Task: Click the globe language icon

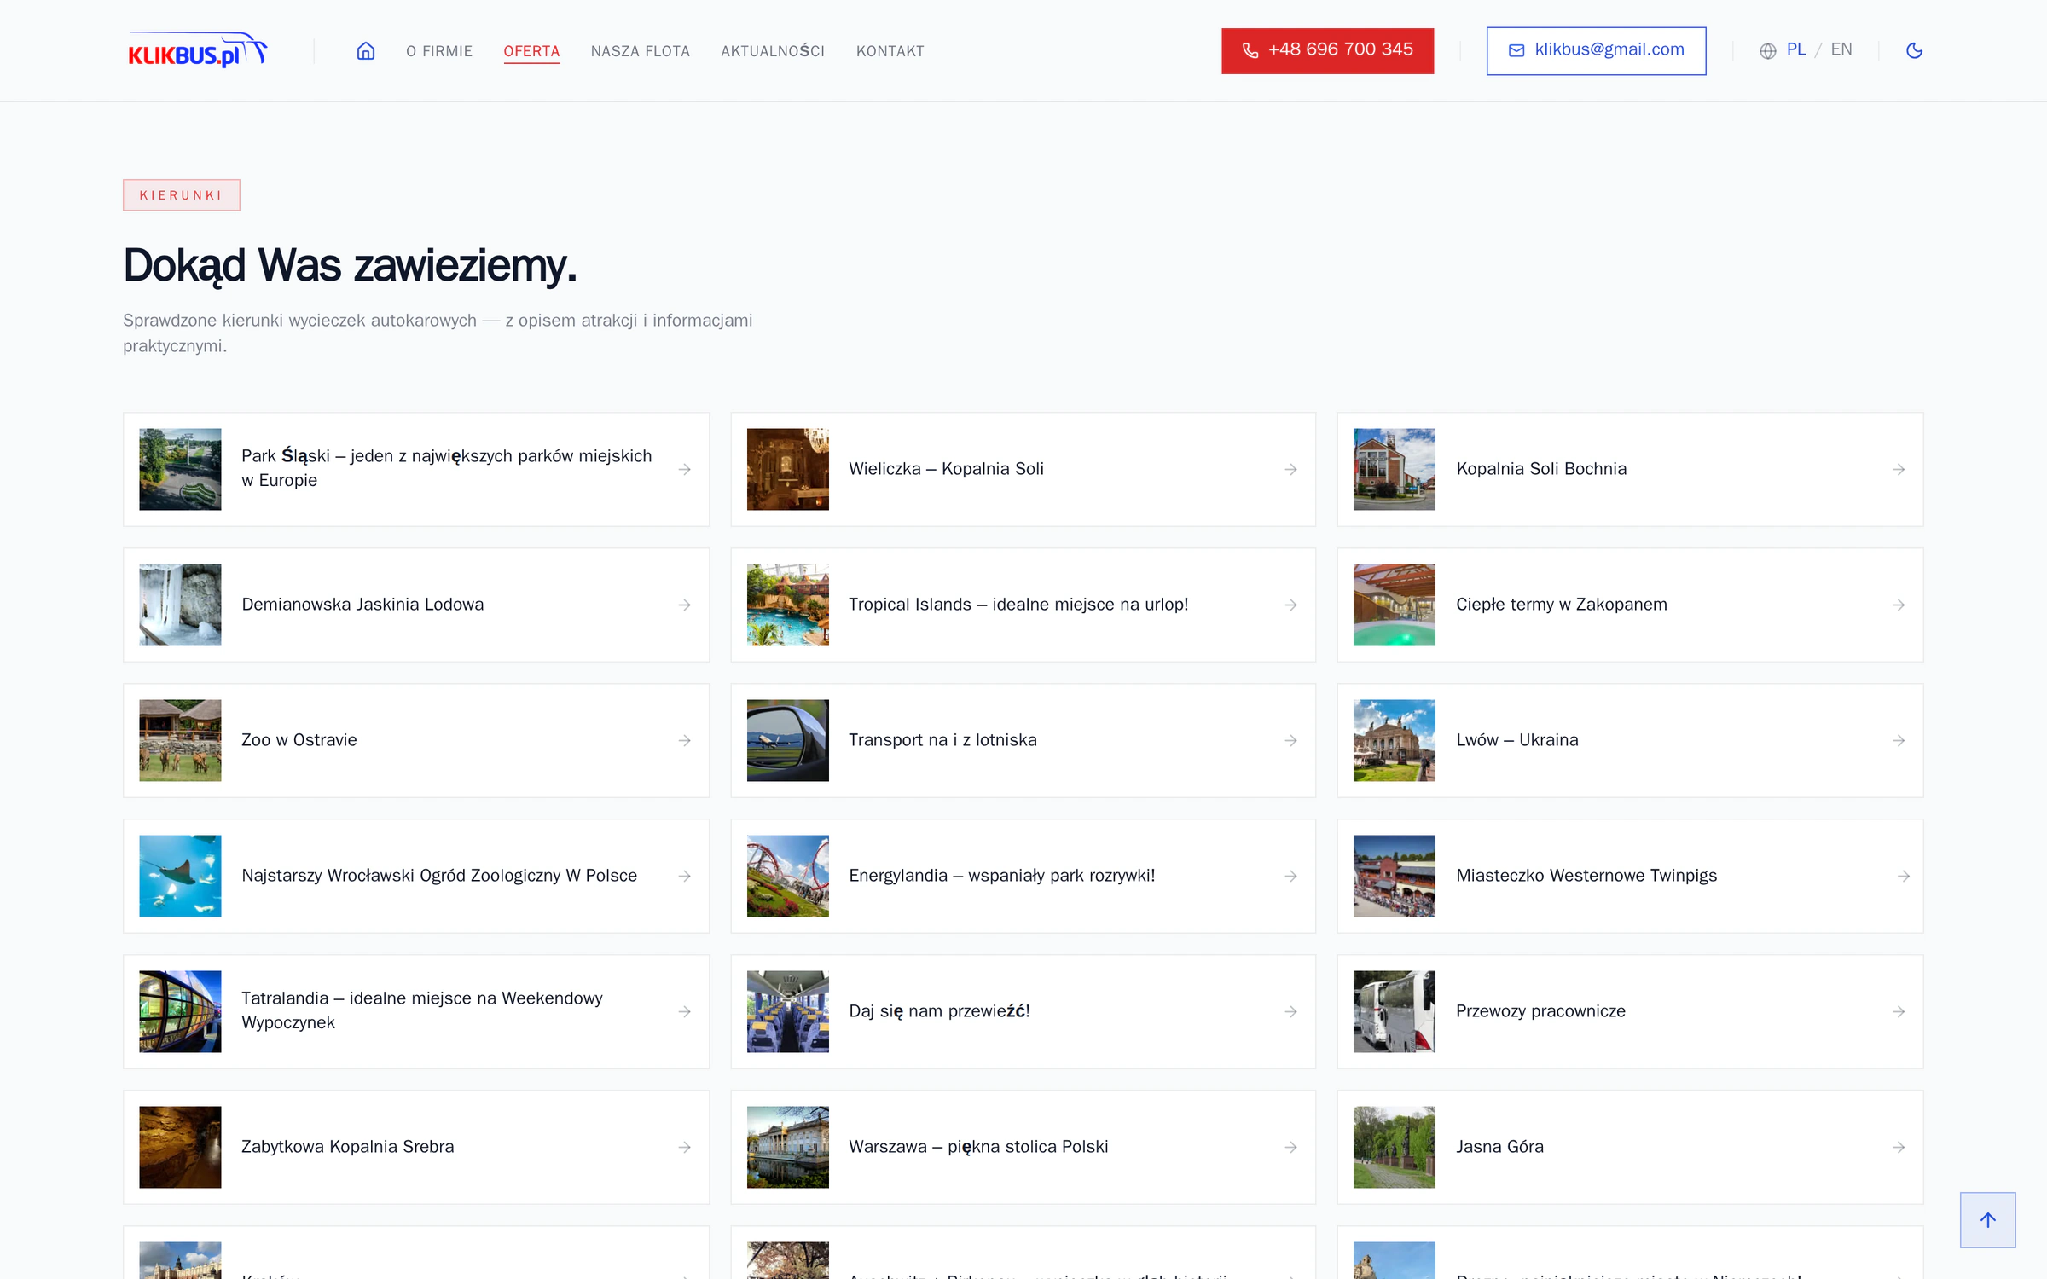Action: click(x=1767, y=51)
